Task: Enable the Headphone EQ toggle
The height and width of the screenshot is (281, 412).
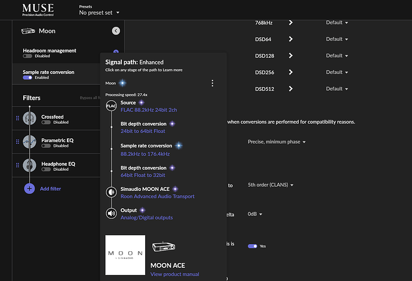Action: pyautogui.click(x=46, y=169)
